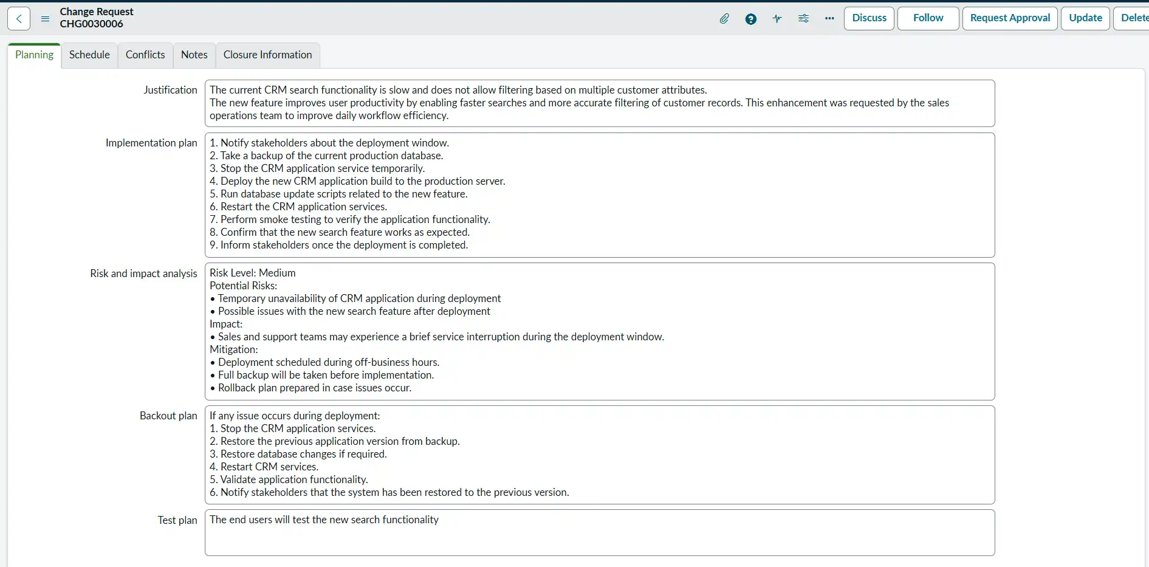
Task: Go to the Notes tab
Action: [x=194, y=55]
